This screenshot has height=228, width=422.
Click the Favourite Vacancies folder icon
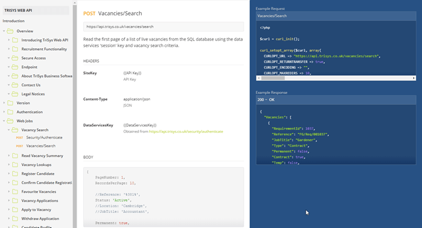coord(15,192)
